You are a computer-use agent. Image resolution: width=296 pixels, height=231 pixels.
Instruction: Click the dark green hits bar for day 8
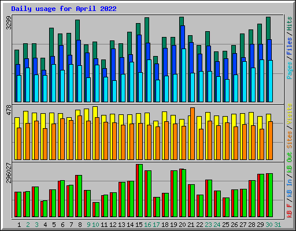[77, 30]
